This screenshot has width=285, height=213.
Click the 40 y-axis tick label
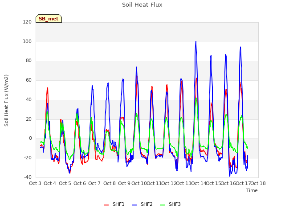point(28,99)
